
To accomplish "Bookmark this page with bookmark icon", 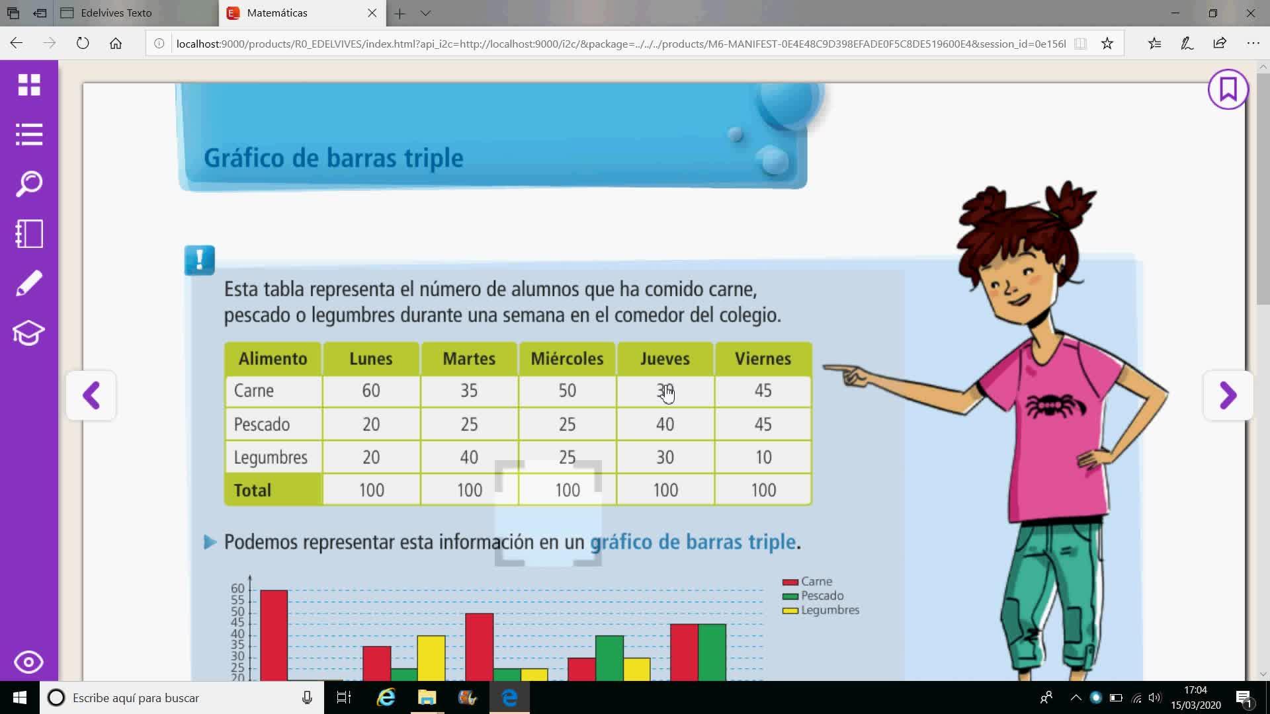I will pyautogui.click(x=1228, y=89).
